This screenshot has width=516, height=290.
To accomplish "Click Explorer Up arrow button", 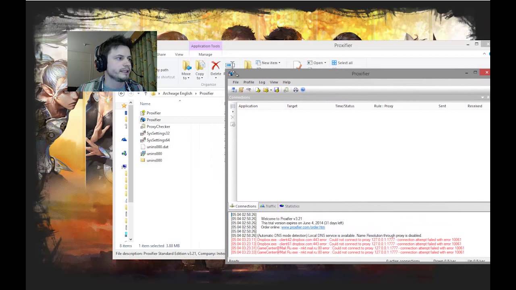I will [x=146, y=93].
